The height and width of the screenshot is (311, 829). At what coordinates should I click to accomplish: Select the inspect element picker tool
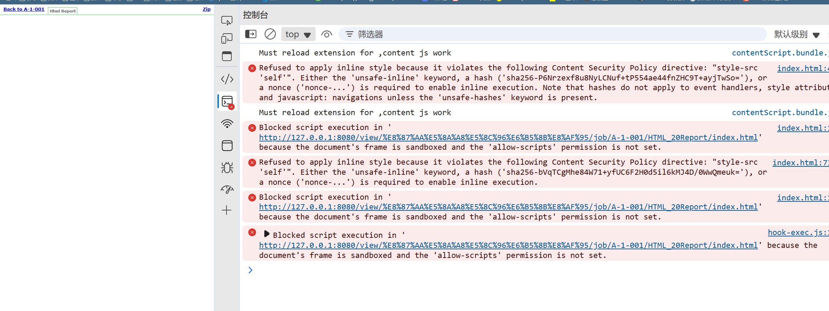click(227, 21)
